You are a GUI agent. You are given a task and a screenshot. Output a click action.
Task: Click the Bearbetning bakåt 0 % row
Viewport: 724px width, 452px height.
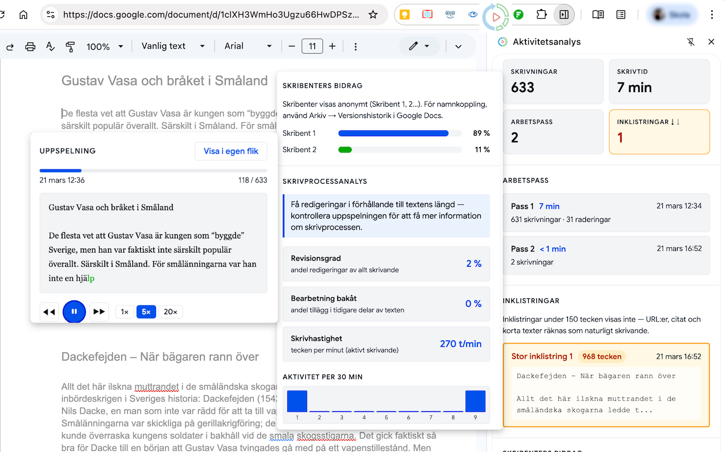point(386,304)
